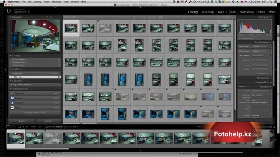Viewport: 280px width, 157px height.
Task: Click the second window display icon
Action: 14,127
